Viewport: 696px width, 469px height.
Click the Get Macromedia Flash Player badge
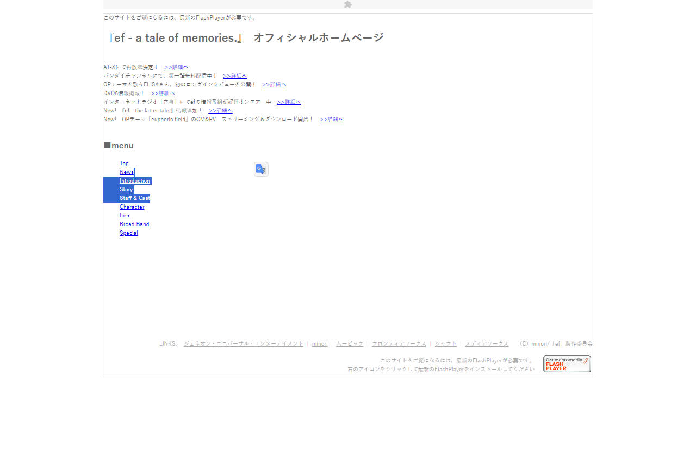pos(567,364)
